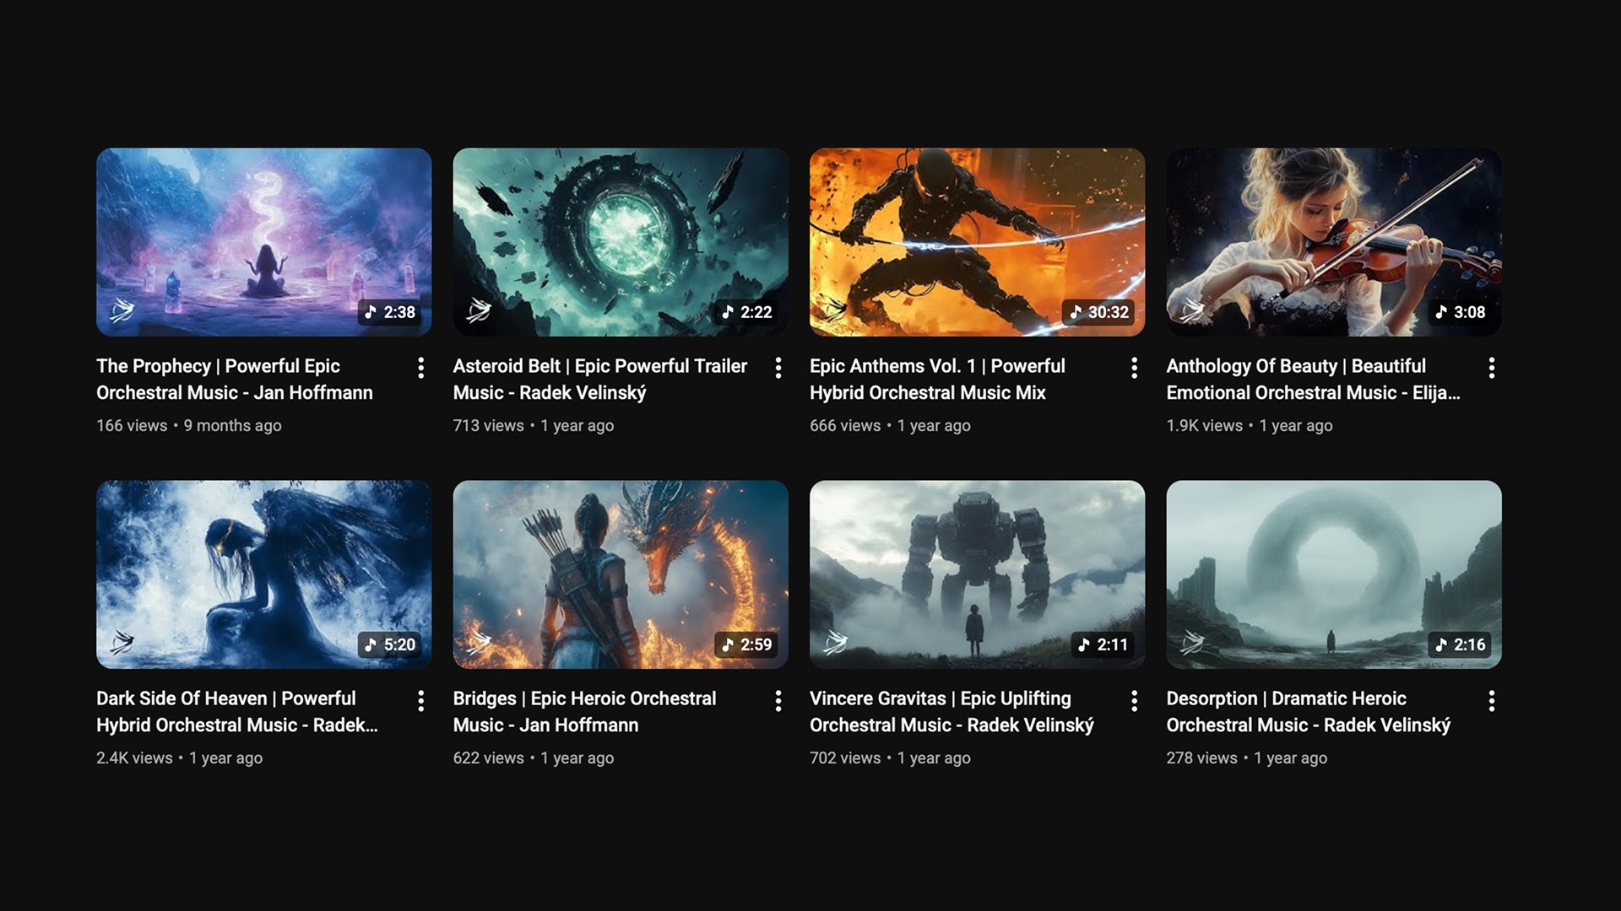Click the music note icon on Asteroid Belt thumbnail
This screenshot has height=911, width=1621.
pos(729,312)
